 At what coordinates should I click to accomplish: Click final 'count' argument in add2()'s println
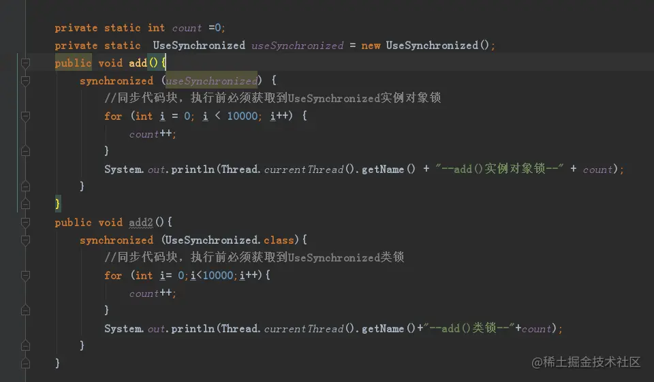click(536, 329)
